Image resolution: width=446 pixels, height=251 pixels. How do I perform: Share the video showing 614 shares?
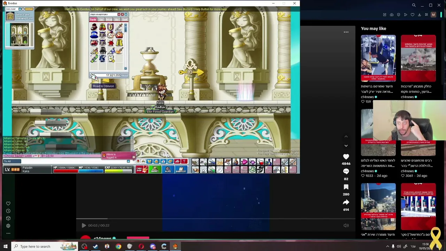click(x=346, y=202)
